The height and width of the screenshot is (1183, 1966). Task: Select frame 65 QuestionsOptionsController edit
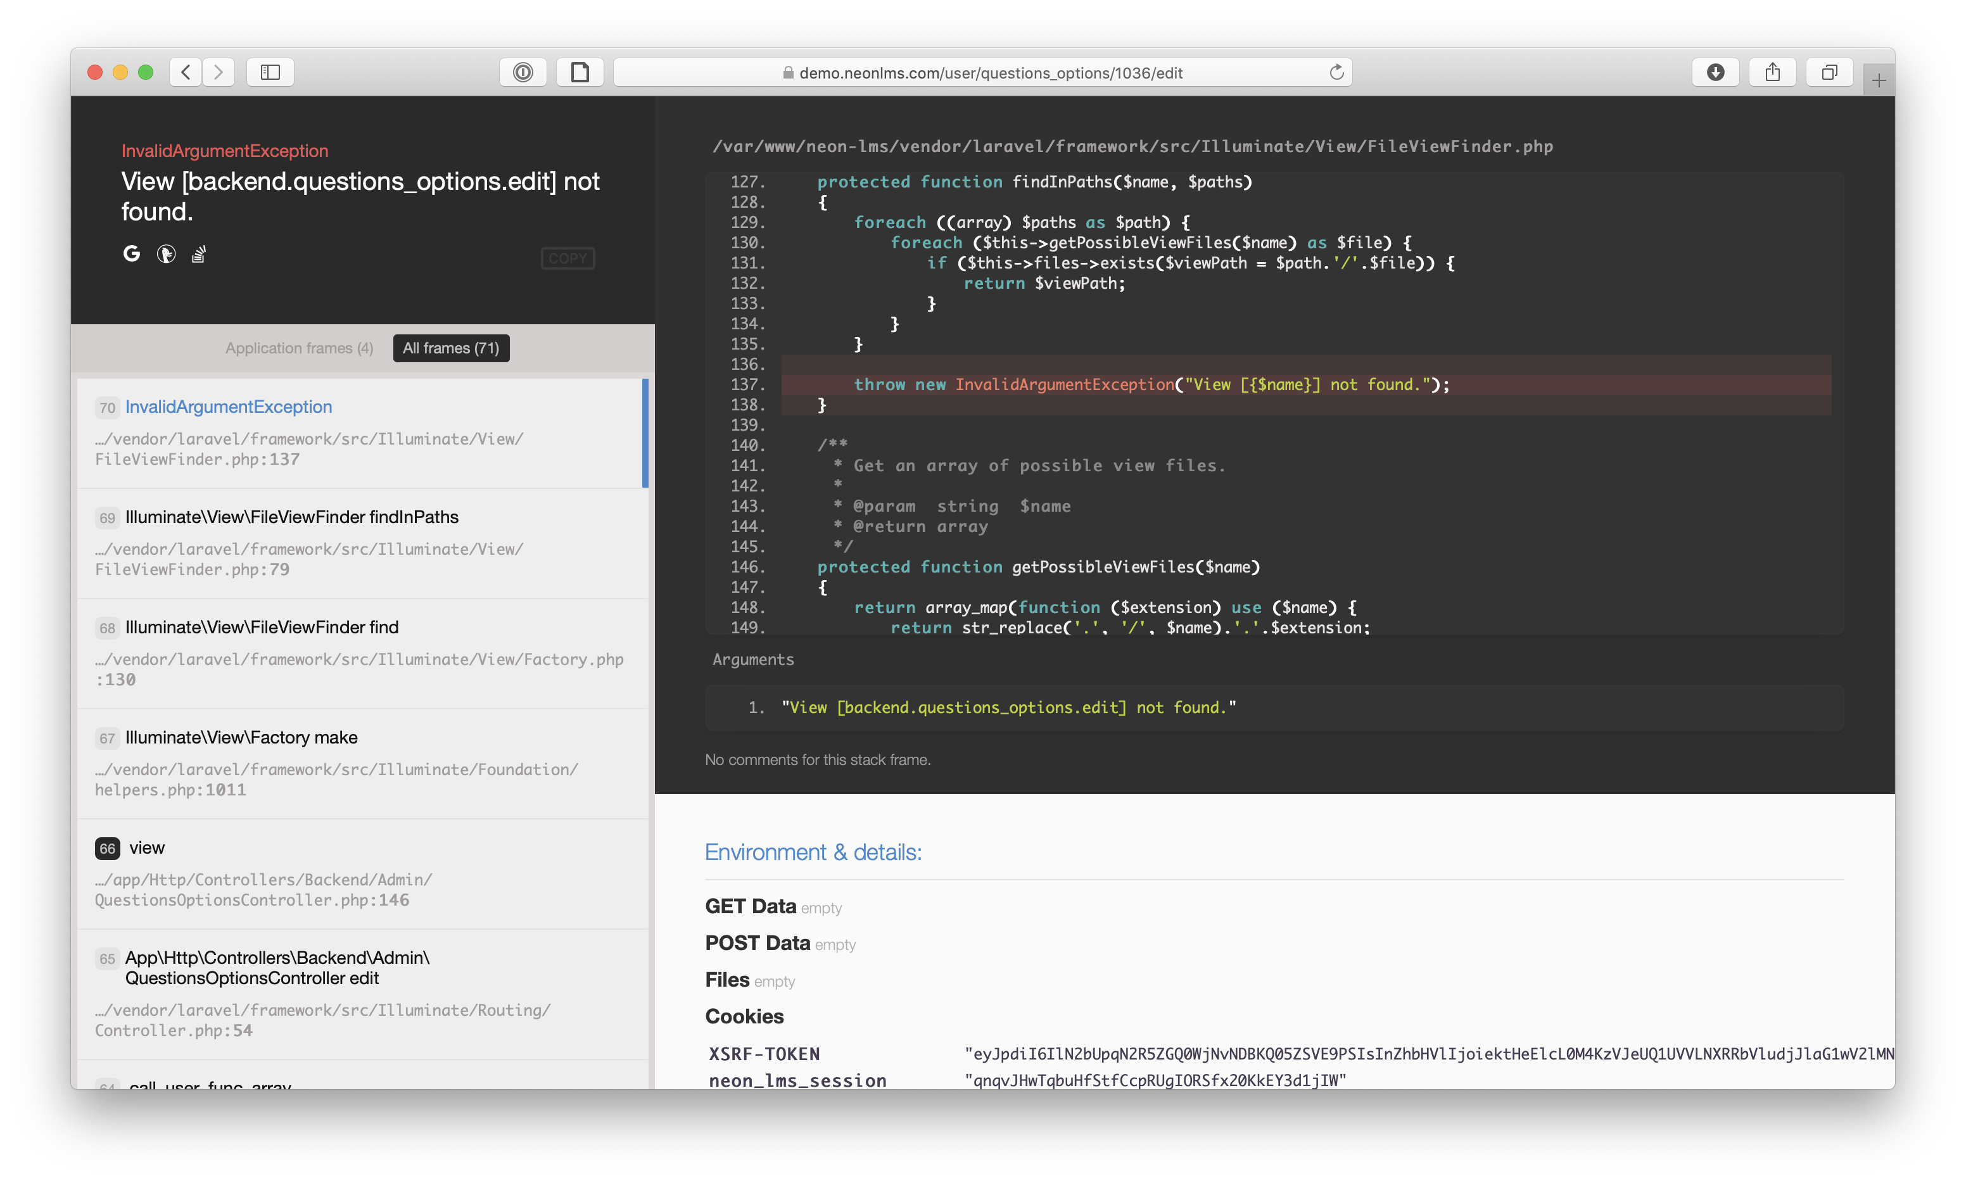pyautogui.click(x=363, y=994)
